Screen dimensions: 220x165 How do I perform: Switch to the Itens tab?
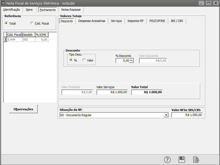tap(29, 10)
